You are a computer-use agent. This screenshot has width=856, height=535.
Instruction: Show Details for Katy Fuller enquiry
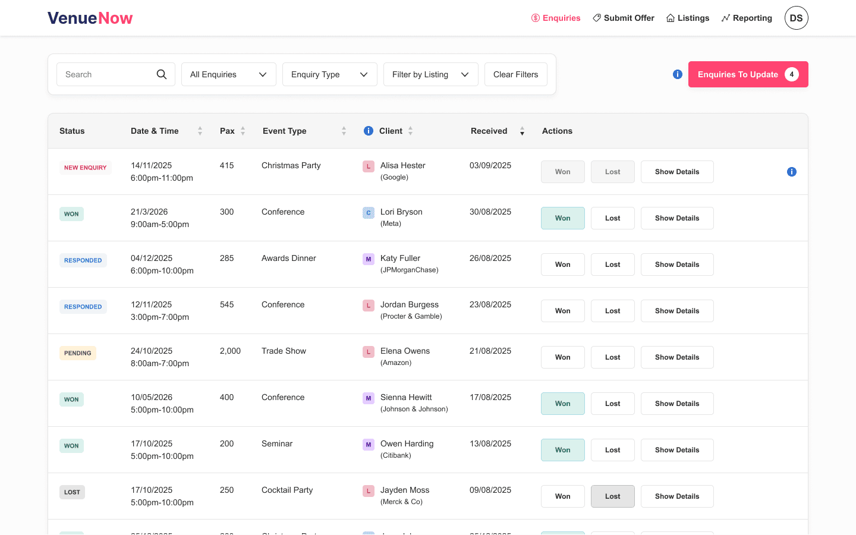click(x=677, y=265)
